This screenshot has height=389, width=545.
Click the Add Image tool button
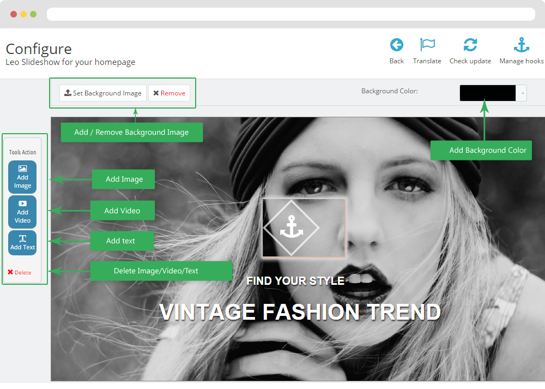(22, 177)
